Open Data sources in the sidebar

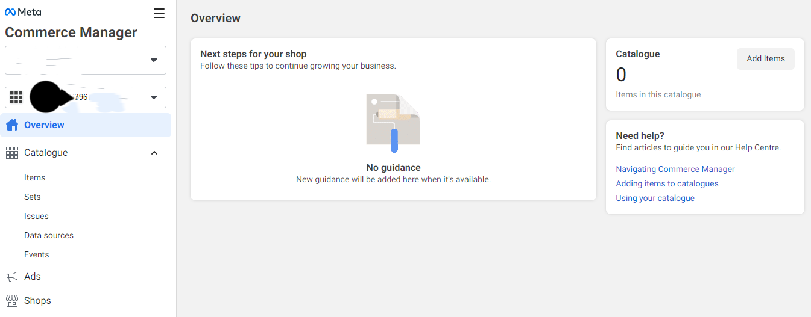(49, 235)
